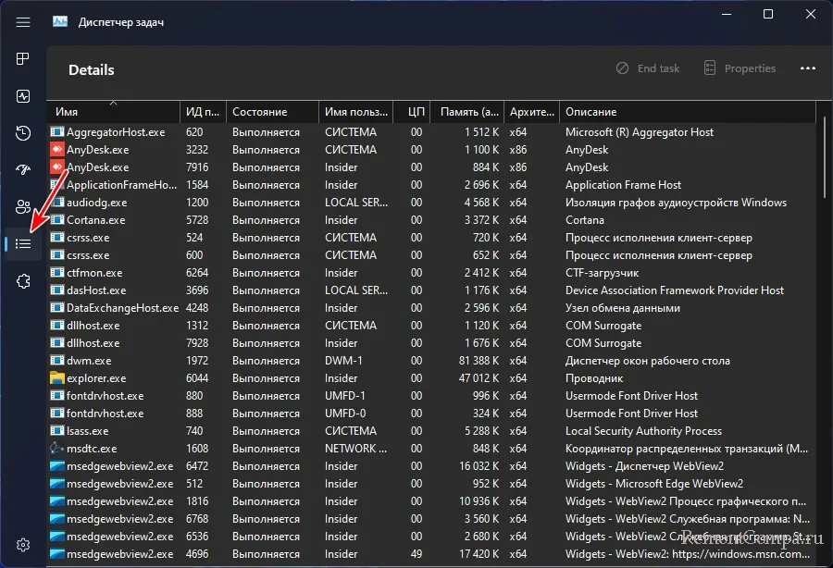Sort by the ЦП column header
The image size is (833, 568).
(412, 112)
